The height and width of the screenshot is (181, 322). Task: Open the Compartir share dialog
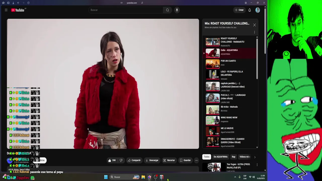[134, 160]
